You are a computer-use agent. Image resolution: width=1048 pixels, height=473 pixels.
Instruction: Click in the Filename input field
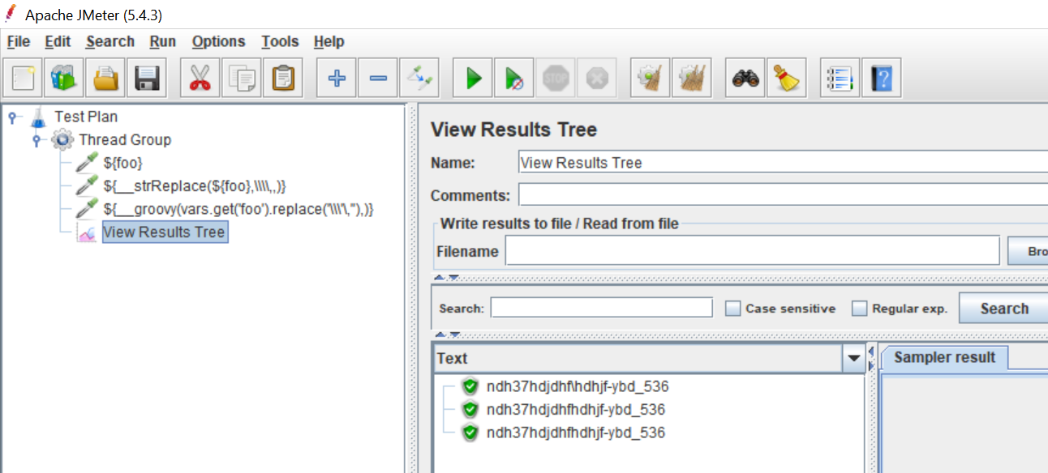(752, 251)
